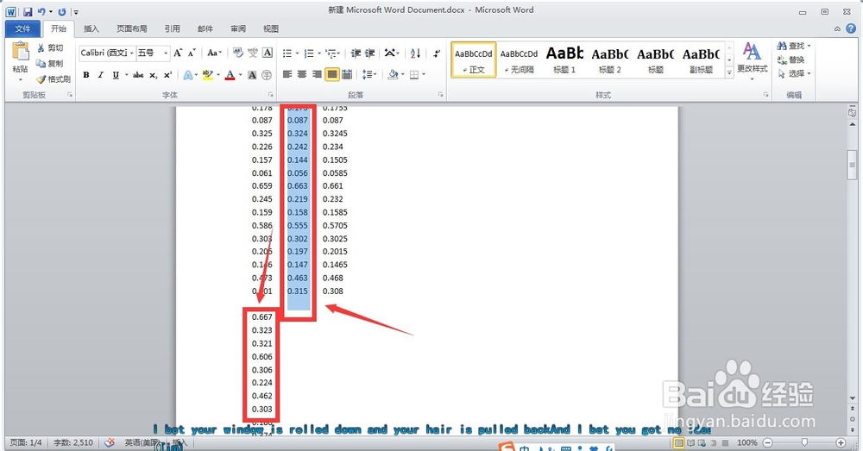Open the font size 五号 dropdown

point(166,53)
